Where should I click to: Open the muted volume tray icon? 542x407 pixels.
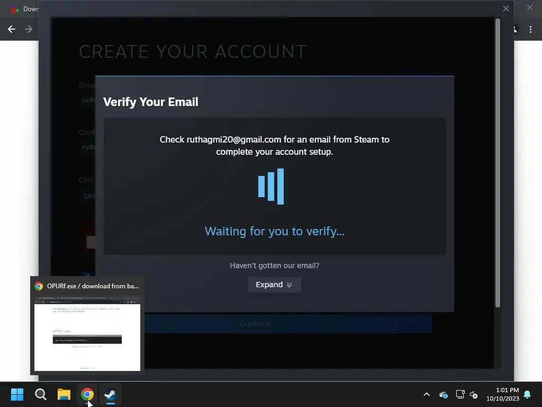pyautogui.click(x=474, y=394)
